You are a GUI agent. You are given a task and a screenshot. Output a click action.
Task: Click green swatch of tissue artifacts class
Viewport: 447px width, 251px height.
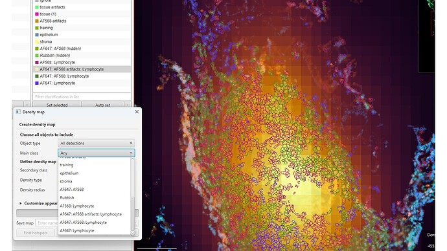(x=37, y=7)
